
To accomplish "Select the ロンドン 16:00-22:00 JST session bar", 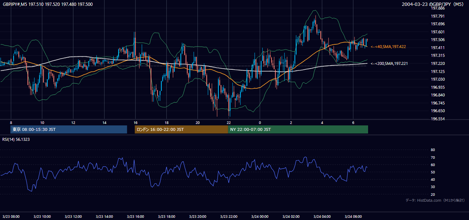I will (181, 129).
